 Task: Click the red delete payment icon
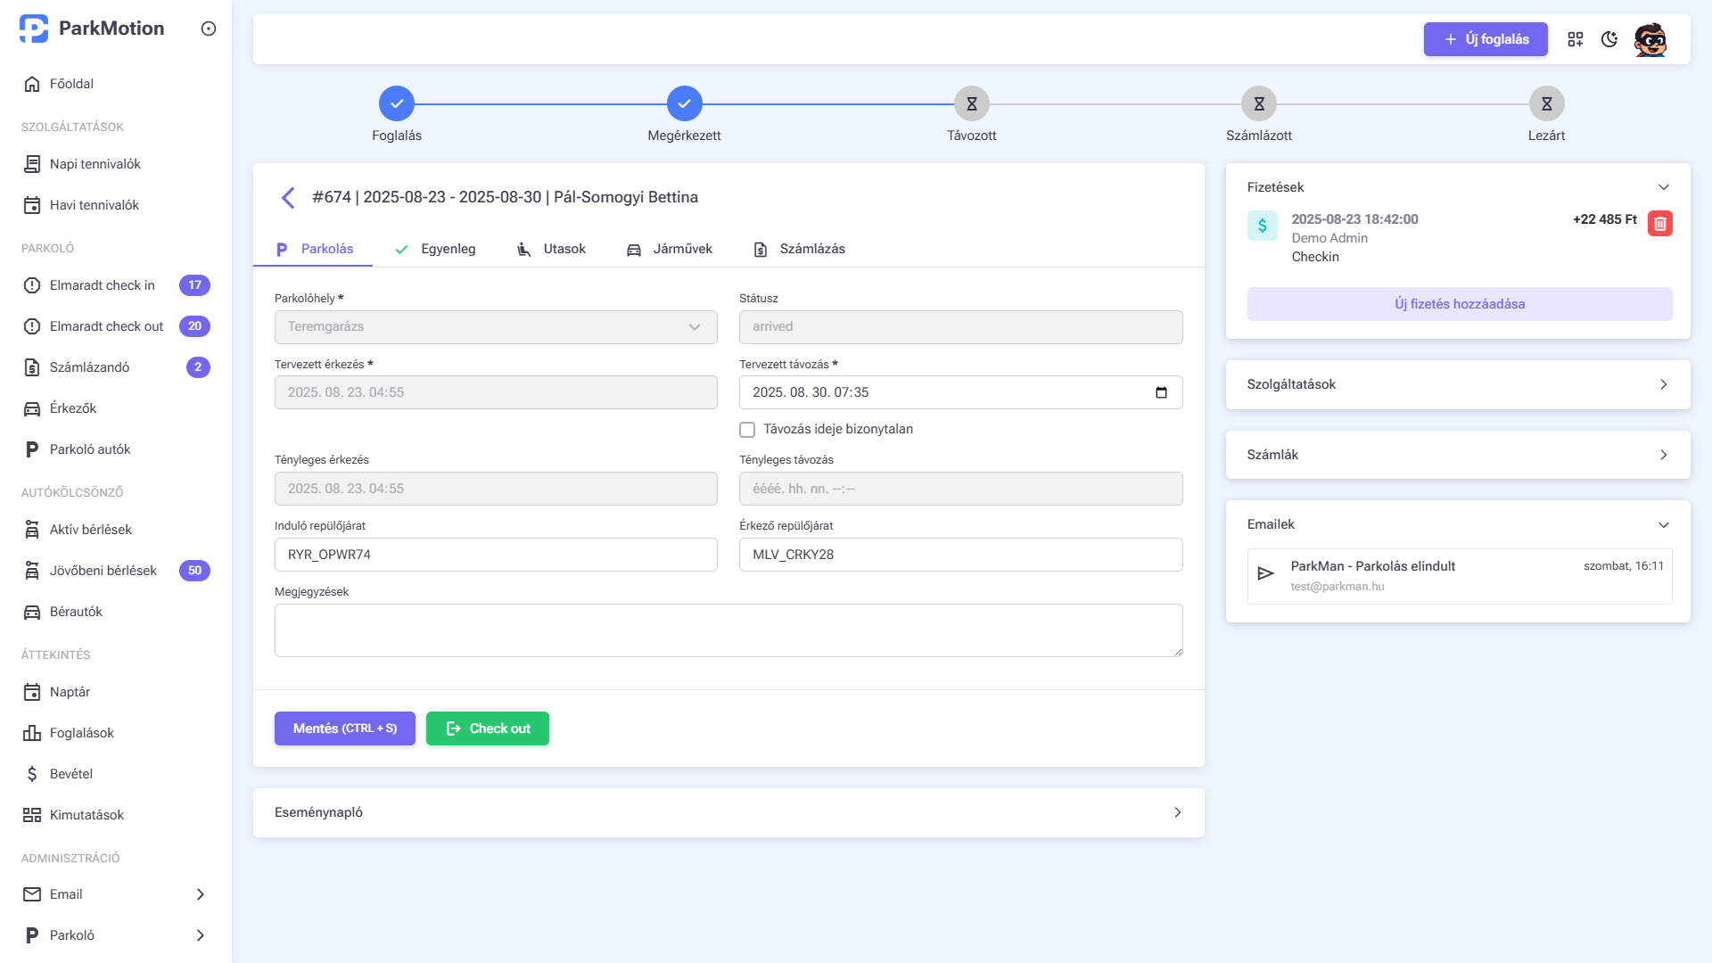[x=1659, y=224]
